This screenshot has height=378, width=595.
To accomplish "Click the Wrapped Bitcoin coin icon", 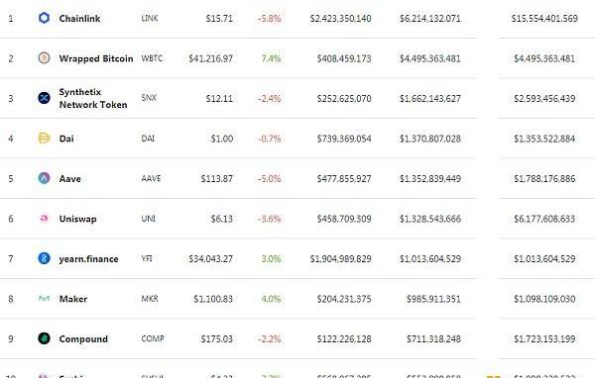I will coord(44,58).
